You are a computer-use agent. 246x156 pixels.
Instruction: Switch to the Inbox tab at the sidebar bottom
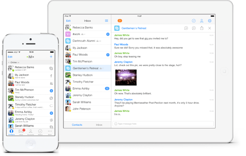click(x=99, y=125)
